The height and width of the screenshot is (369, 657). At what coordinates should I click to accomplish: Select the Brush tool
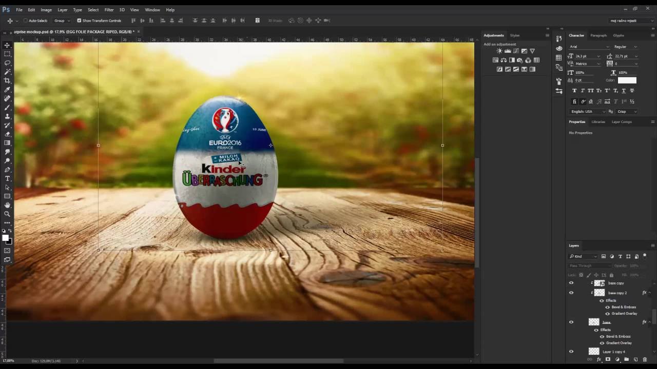pyautogui.click(x=7, y=107)
